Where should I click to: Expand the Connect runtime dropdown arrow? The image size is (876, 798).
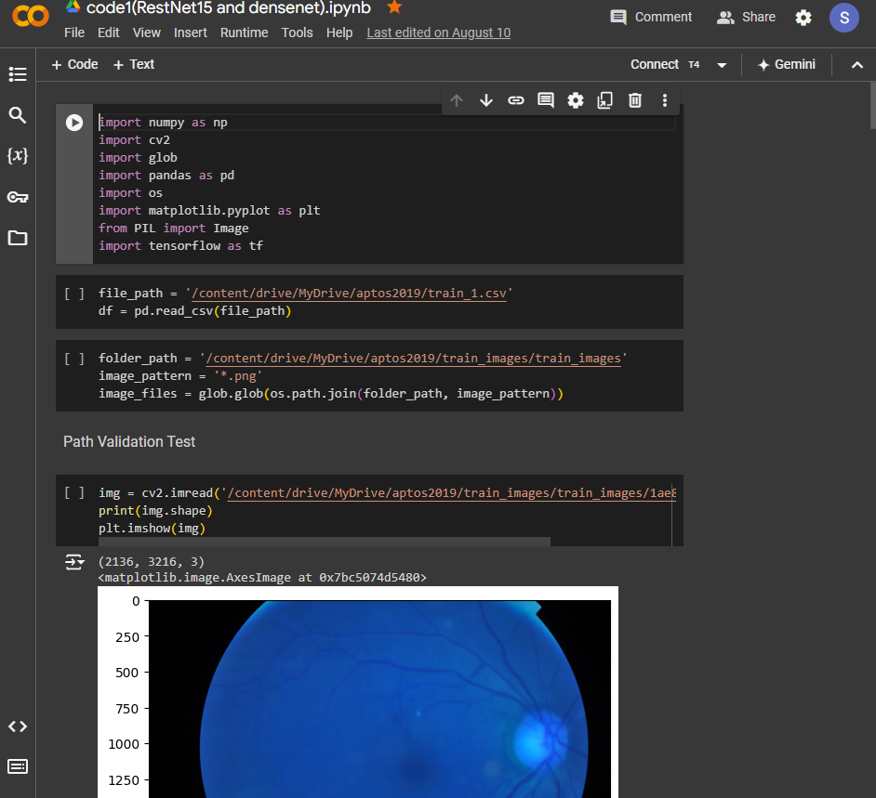tap(722, 65)
